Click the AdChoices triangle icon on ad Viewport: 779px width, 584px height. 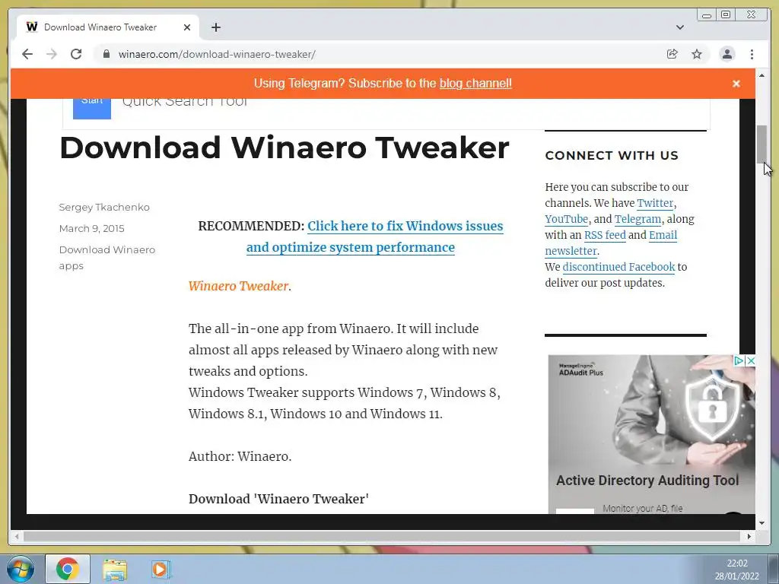[x=739, y=360]
